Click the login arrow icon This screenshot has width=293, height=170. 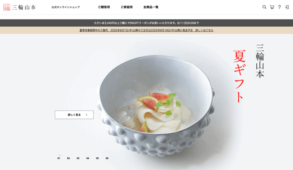coord(287,7)
